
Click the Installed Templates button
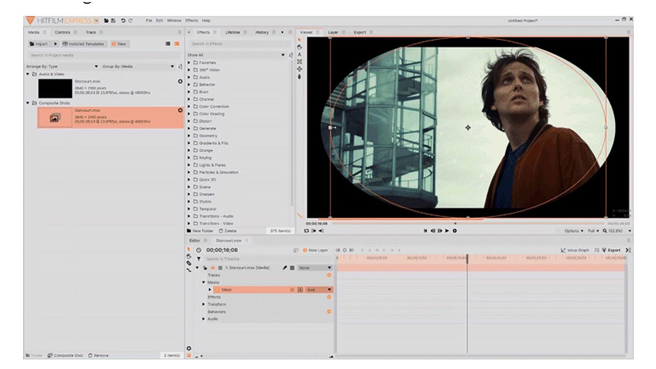[83, 44]
